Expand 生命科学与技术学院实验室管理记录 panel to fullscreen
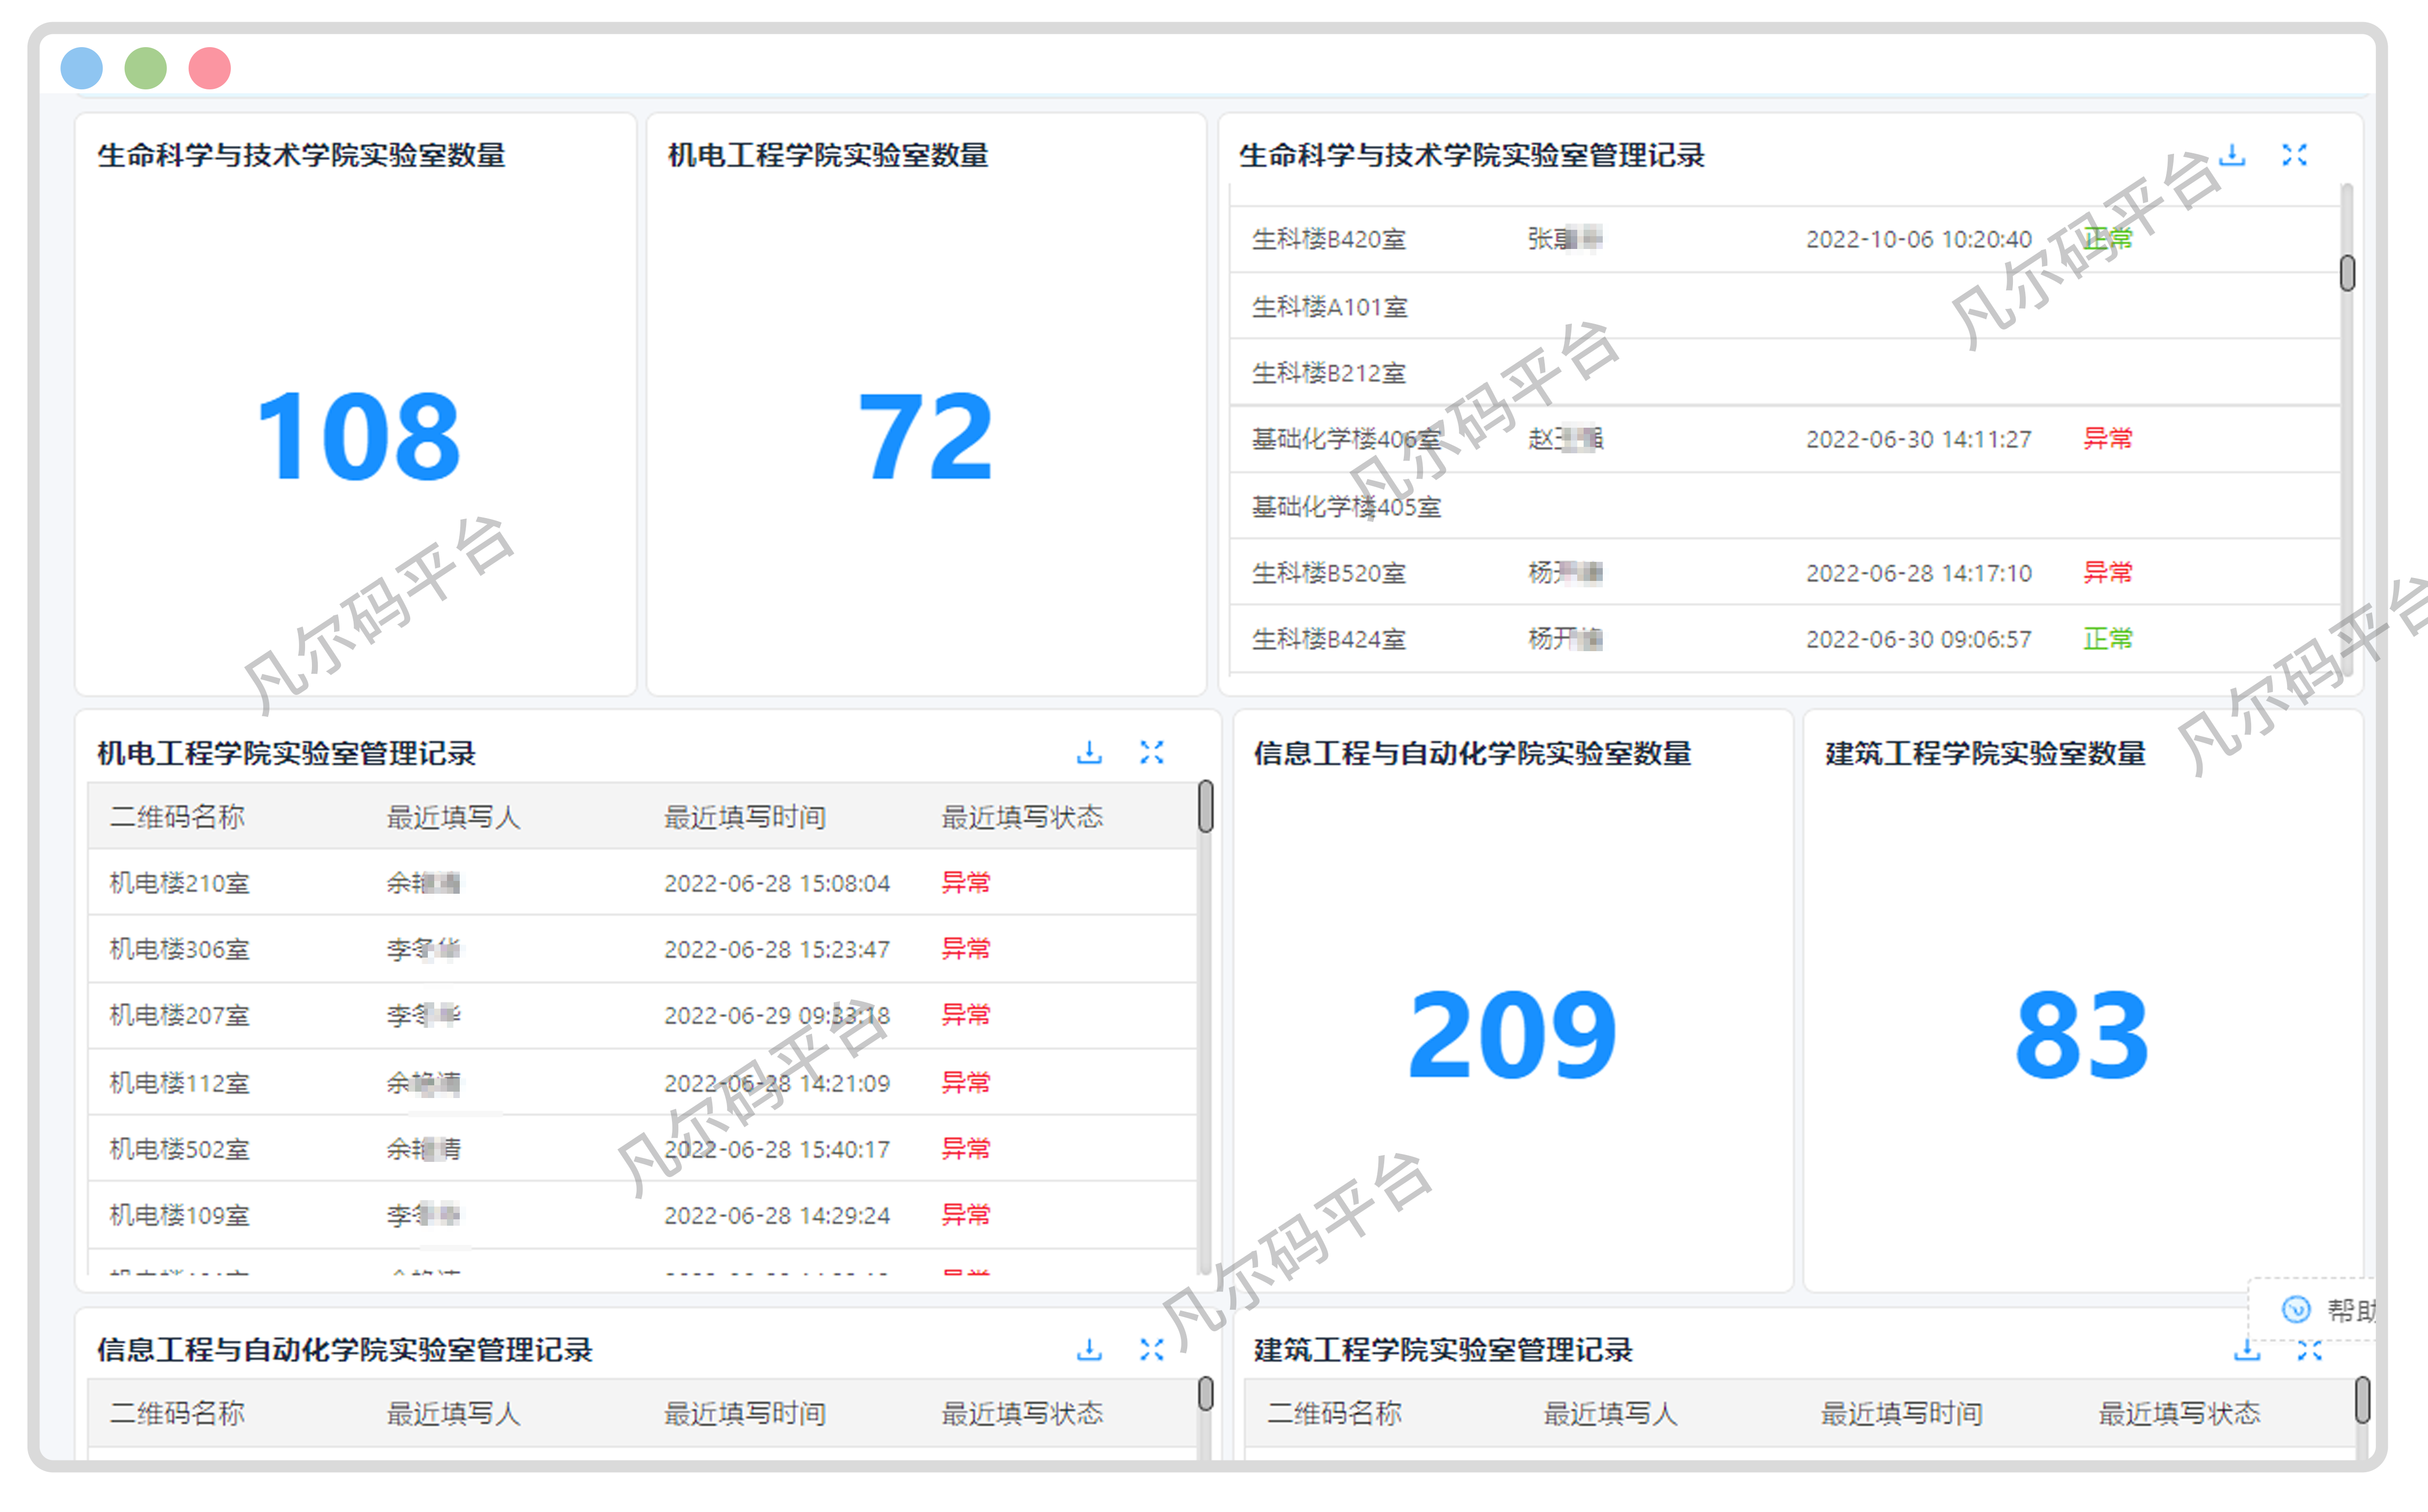 2295,156
